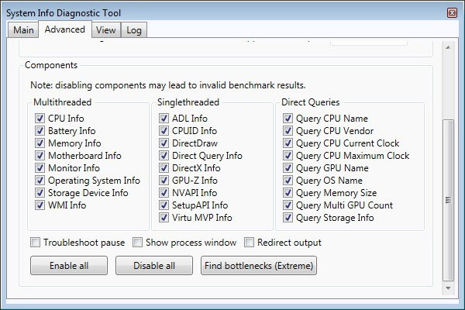The width and height of the screenshot is (465, 310).
Task: Enable the Troubleshoot pause option
Action: 36,243
